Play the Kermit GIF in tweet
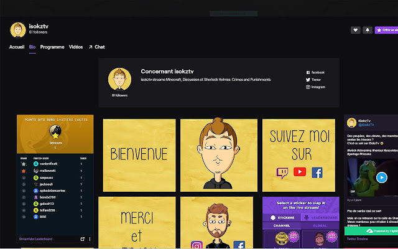Image resolution: width=398 pixels, height=249 pixels. (x=381, y=177)
